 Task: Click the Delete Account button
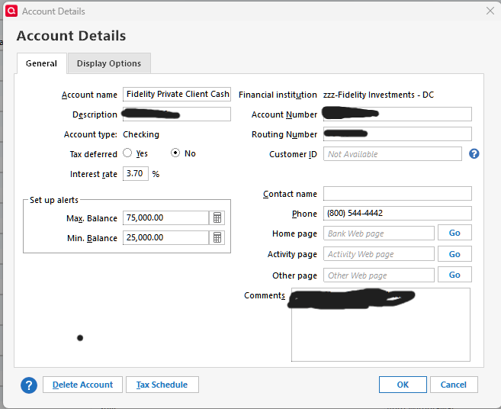click(82, 385)
